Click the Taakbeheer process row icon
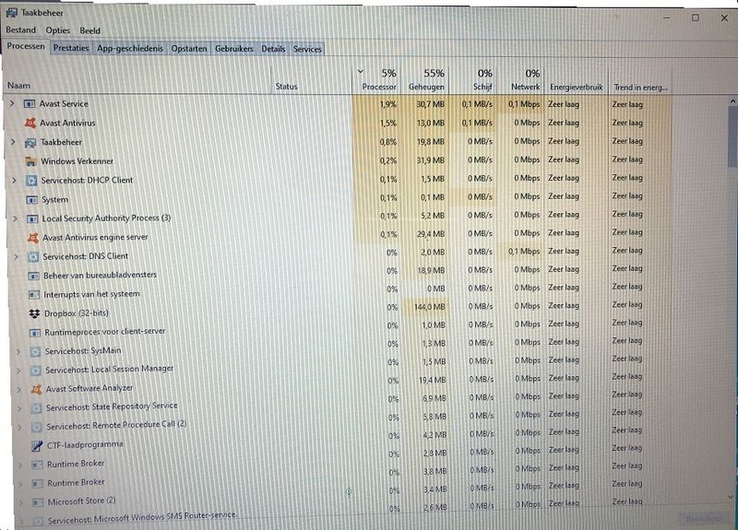 coord(30,142)
